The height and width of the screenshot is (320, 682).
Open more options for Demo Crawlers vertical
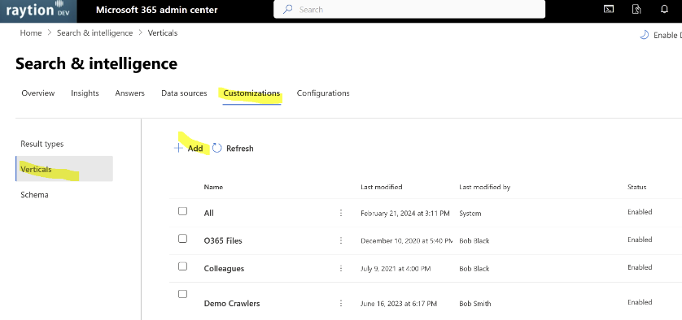341,304
